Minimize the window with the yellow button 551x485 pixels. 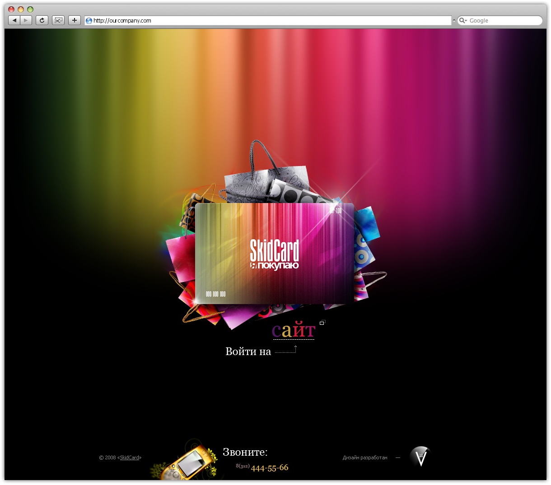pos(21,9)
